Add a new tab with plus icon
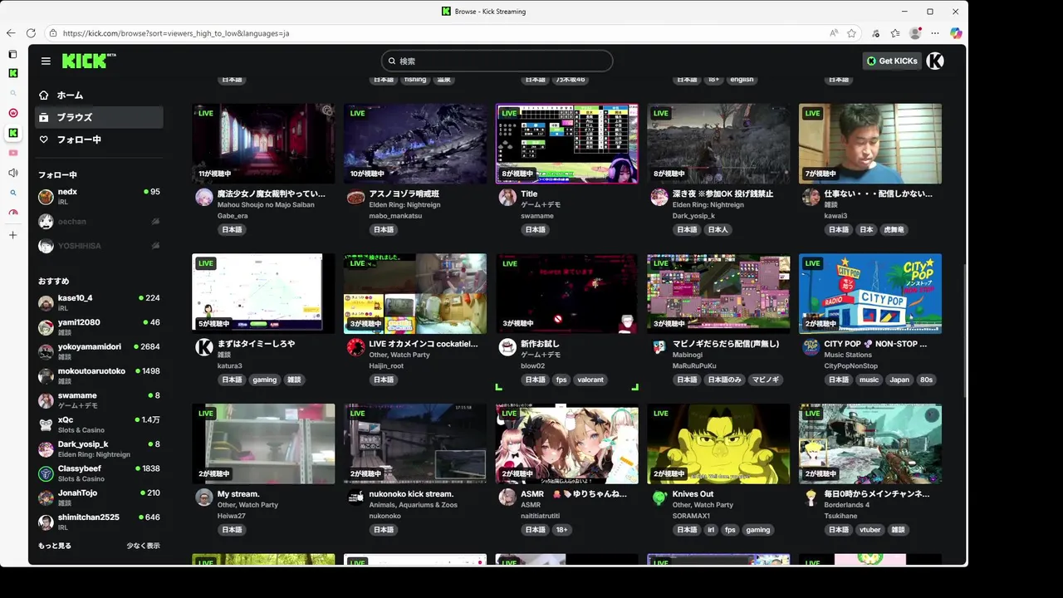The width and height of the screenshot is (1063, 598). tap(12, 235)
